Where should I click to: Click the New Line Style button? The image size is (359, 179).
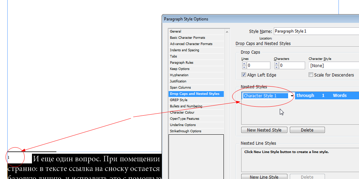coord(264,177)
